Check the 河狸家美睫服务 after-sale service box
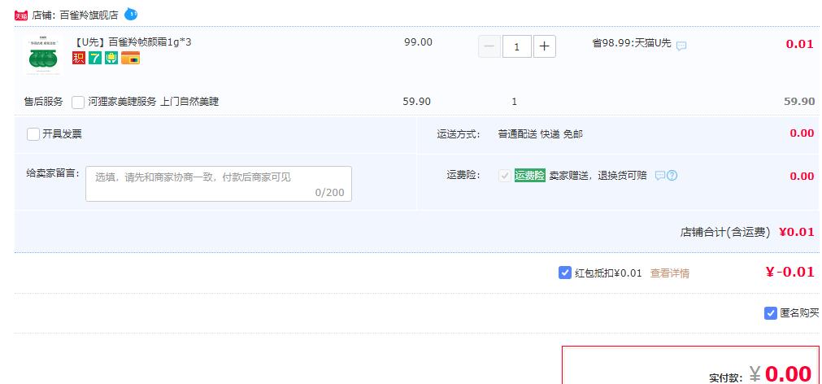The image size is (822, 384). (x=78, y=103)
